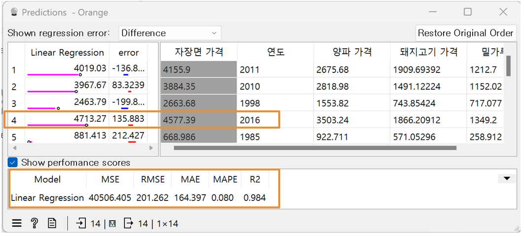Select 자장면 가격 cell 668.986
Viewport: 524px width, 236px height.
coord(199,136)
